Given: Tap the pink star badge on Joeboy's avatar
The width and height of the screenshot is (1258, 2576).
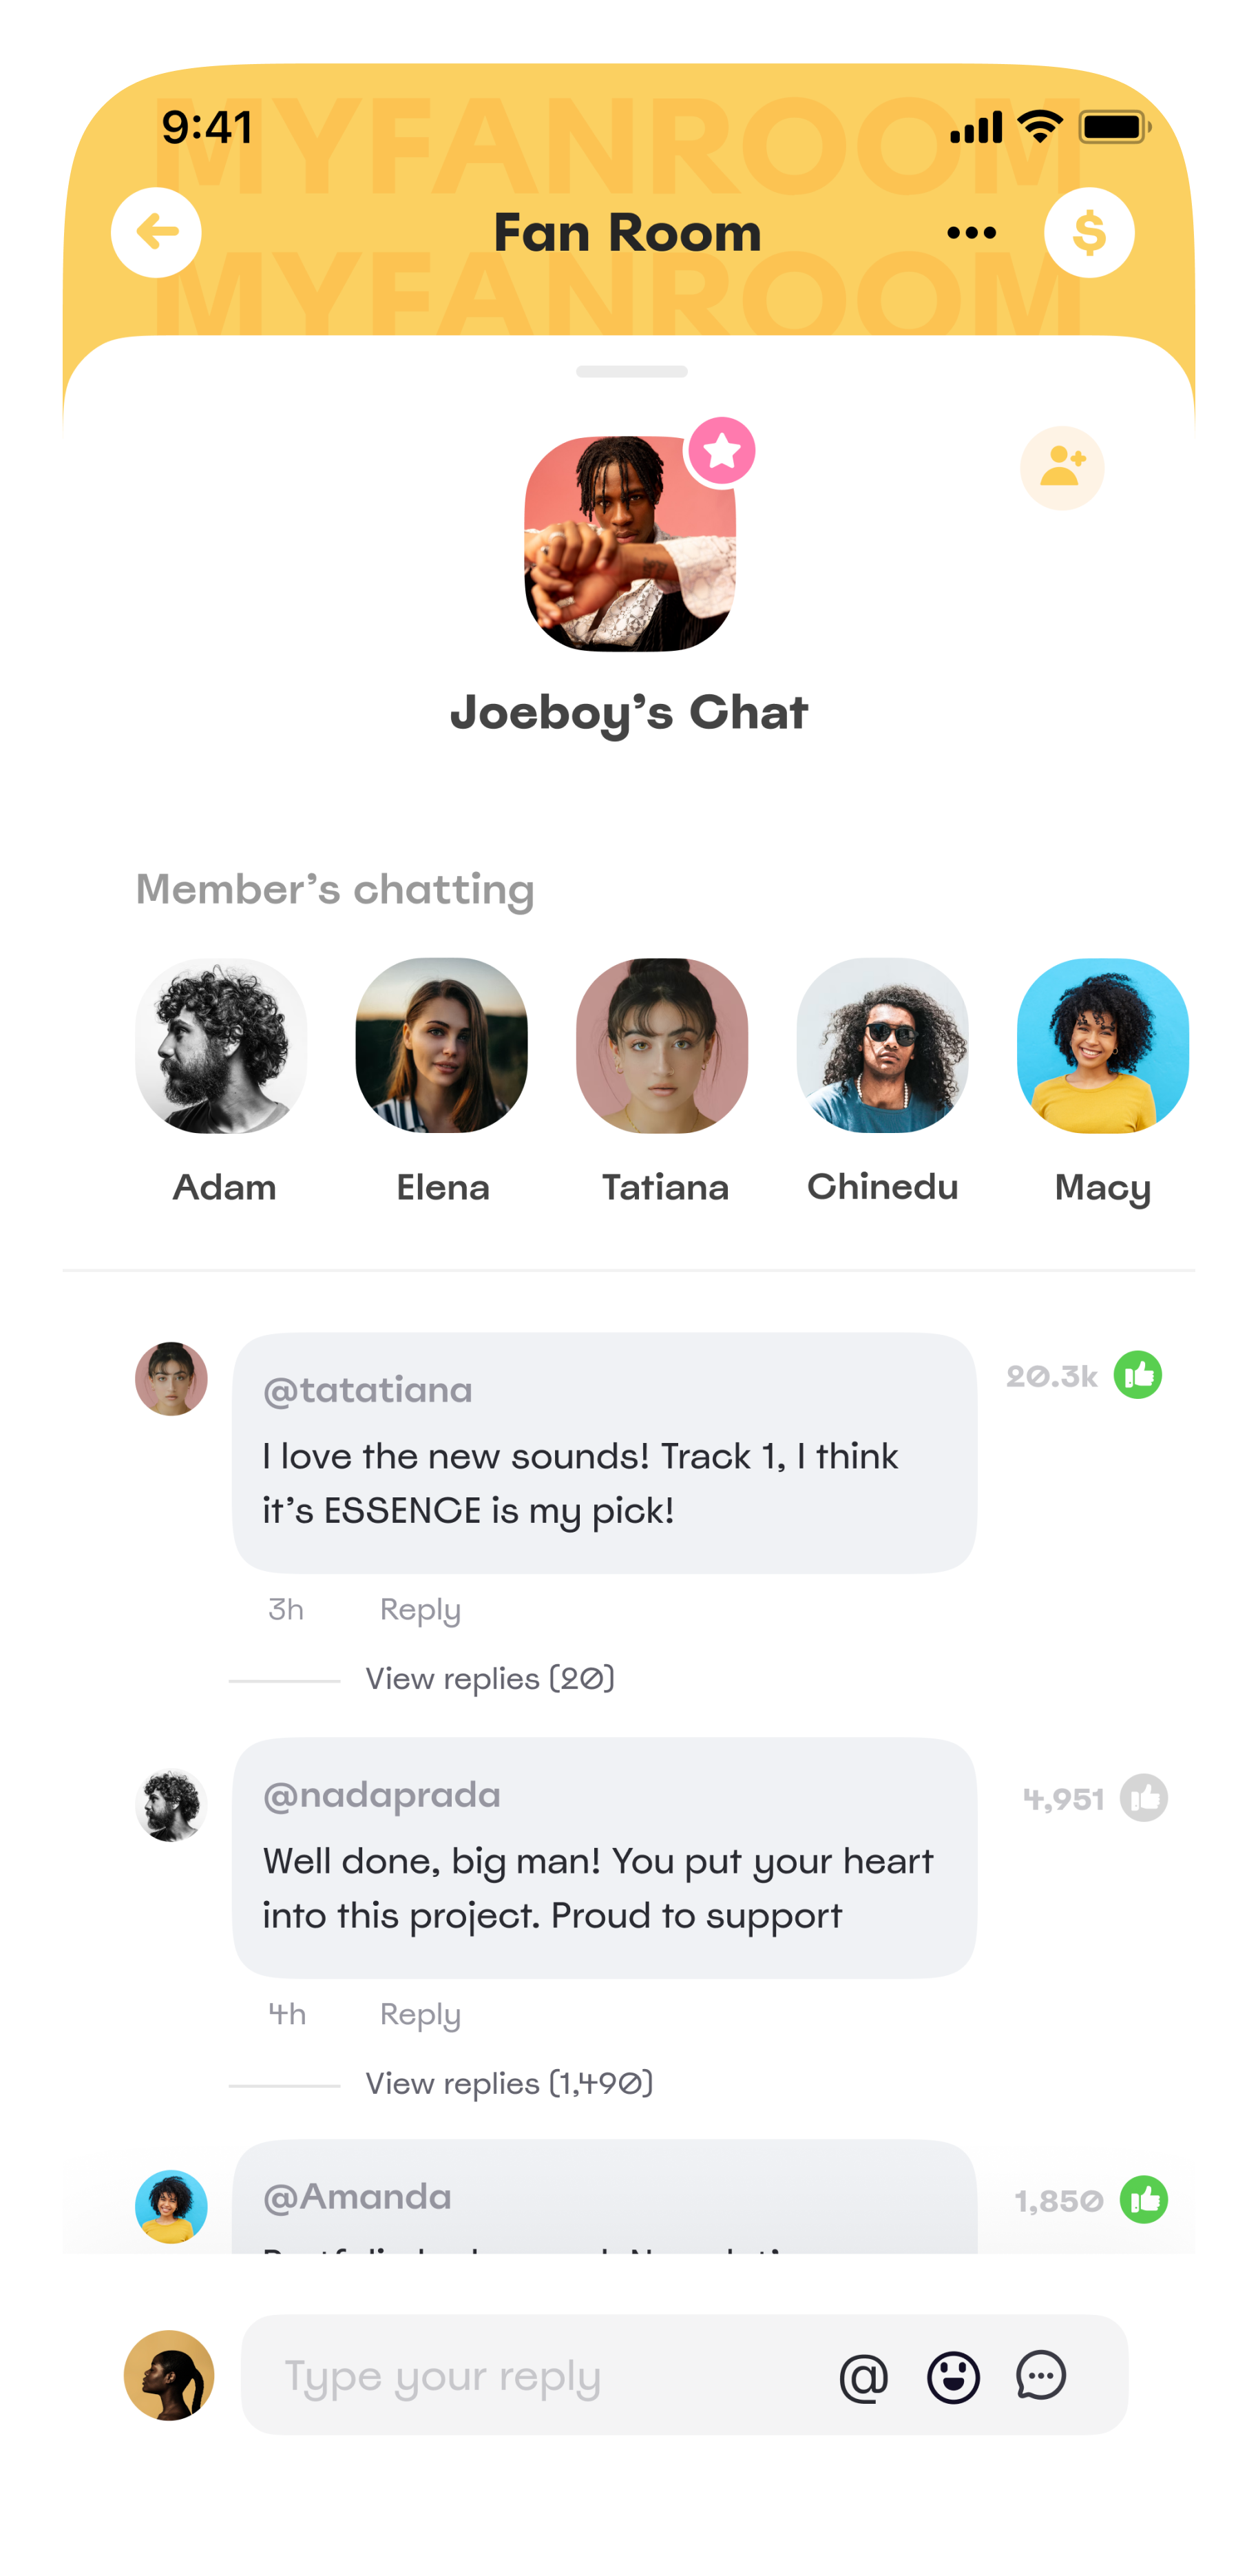Looking at the screenshot, I should (x=721, y=452).
